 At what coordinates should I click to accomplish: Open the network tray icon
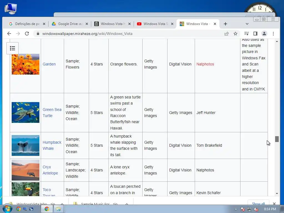249,209
